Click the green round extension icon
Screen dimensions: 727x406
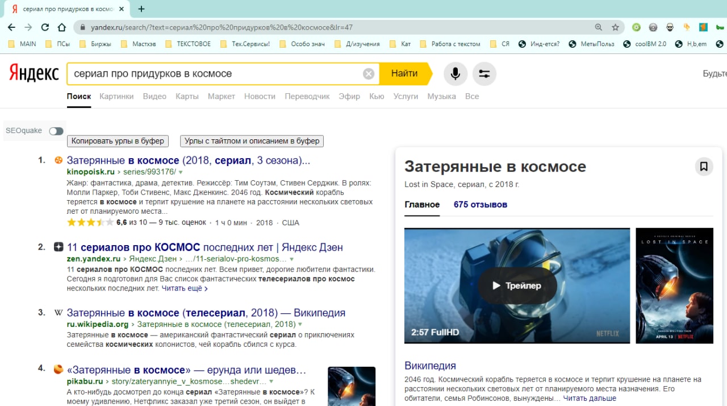pos(637,27)
